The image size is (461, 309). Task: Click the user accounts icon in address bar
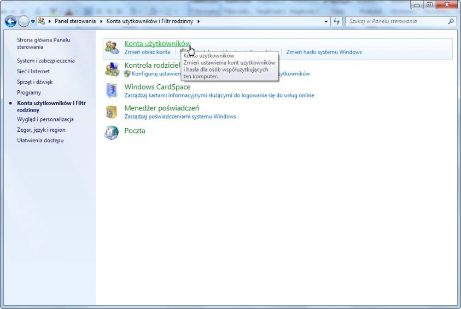[42, 21]
